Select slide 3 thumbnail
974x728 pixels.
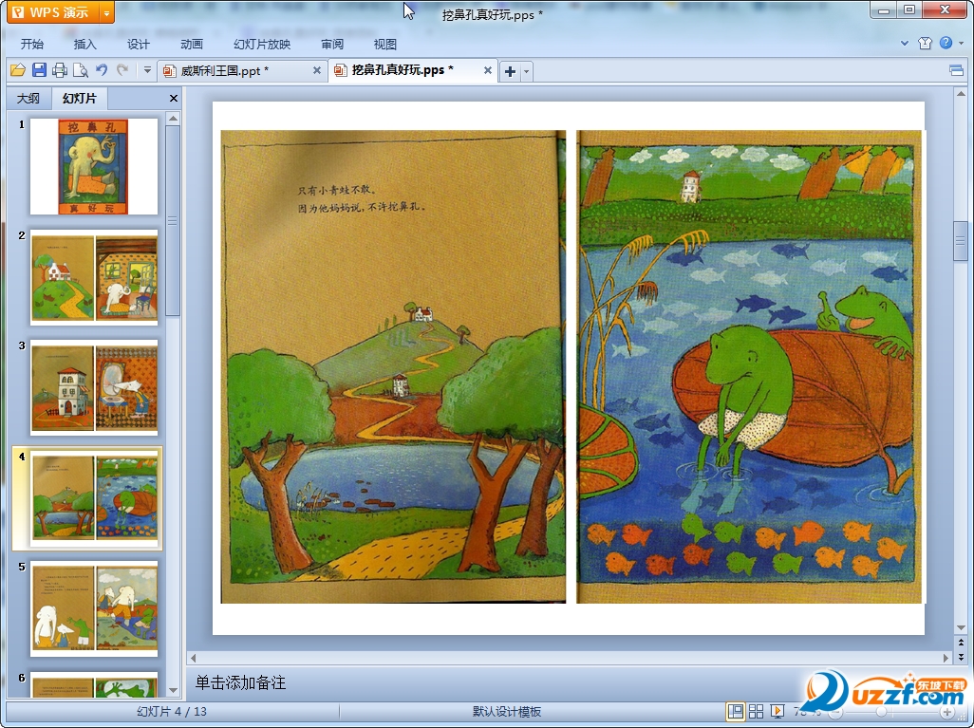[94, 387]
